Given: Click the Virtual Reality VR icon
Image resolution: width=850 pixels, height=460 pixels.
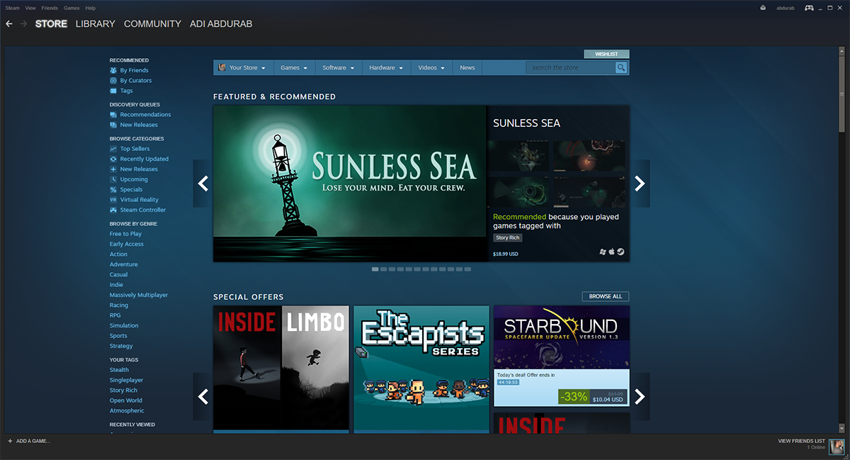Looking at the screenshot, I should tap(113, 200).
